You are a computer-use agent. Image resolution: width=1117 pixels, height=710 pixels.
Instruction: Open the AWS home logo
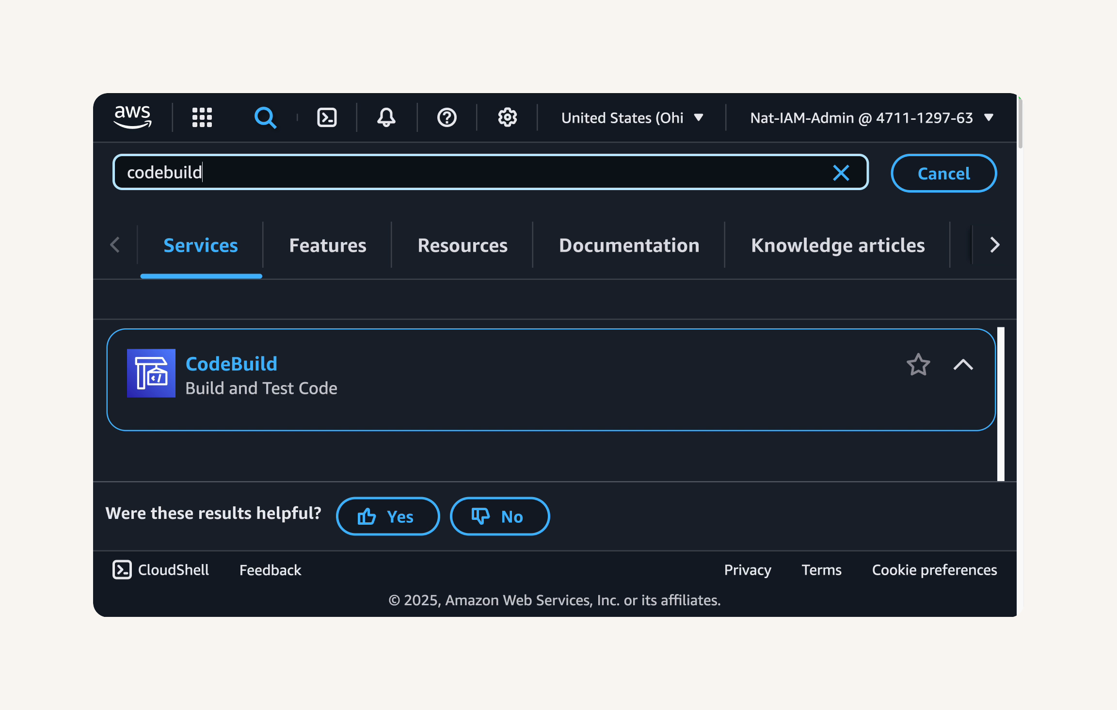click(132, 117)
